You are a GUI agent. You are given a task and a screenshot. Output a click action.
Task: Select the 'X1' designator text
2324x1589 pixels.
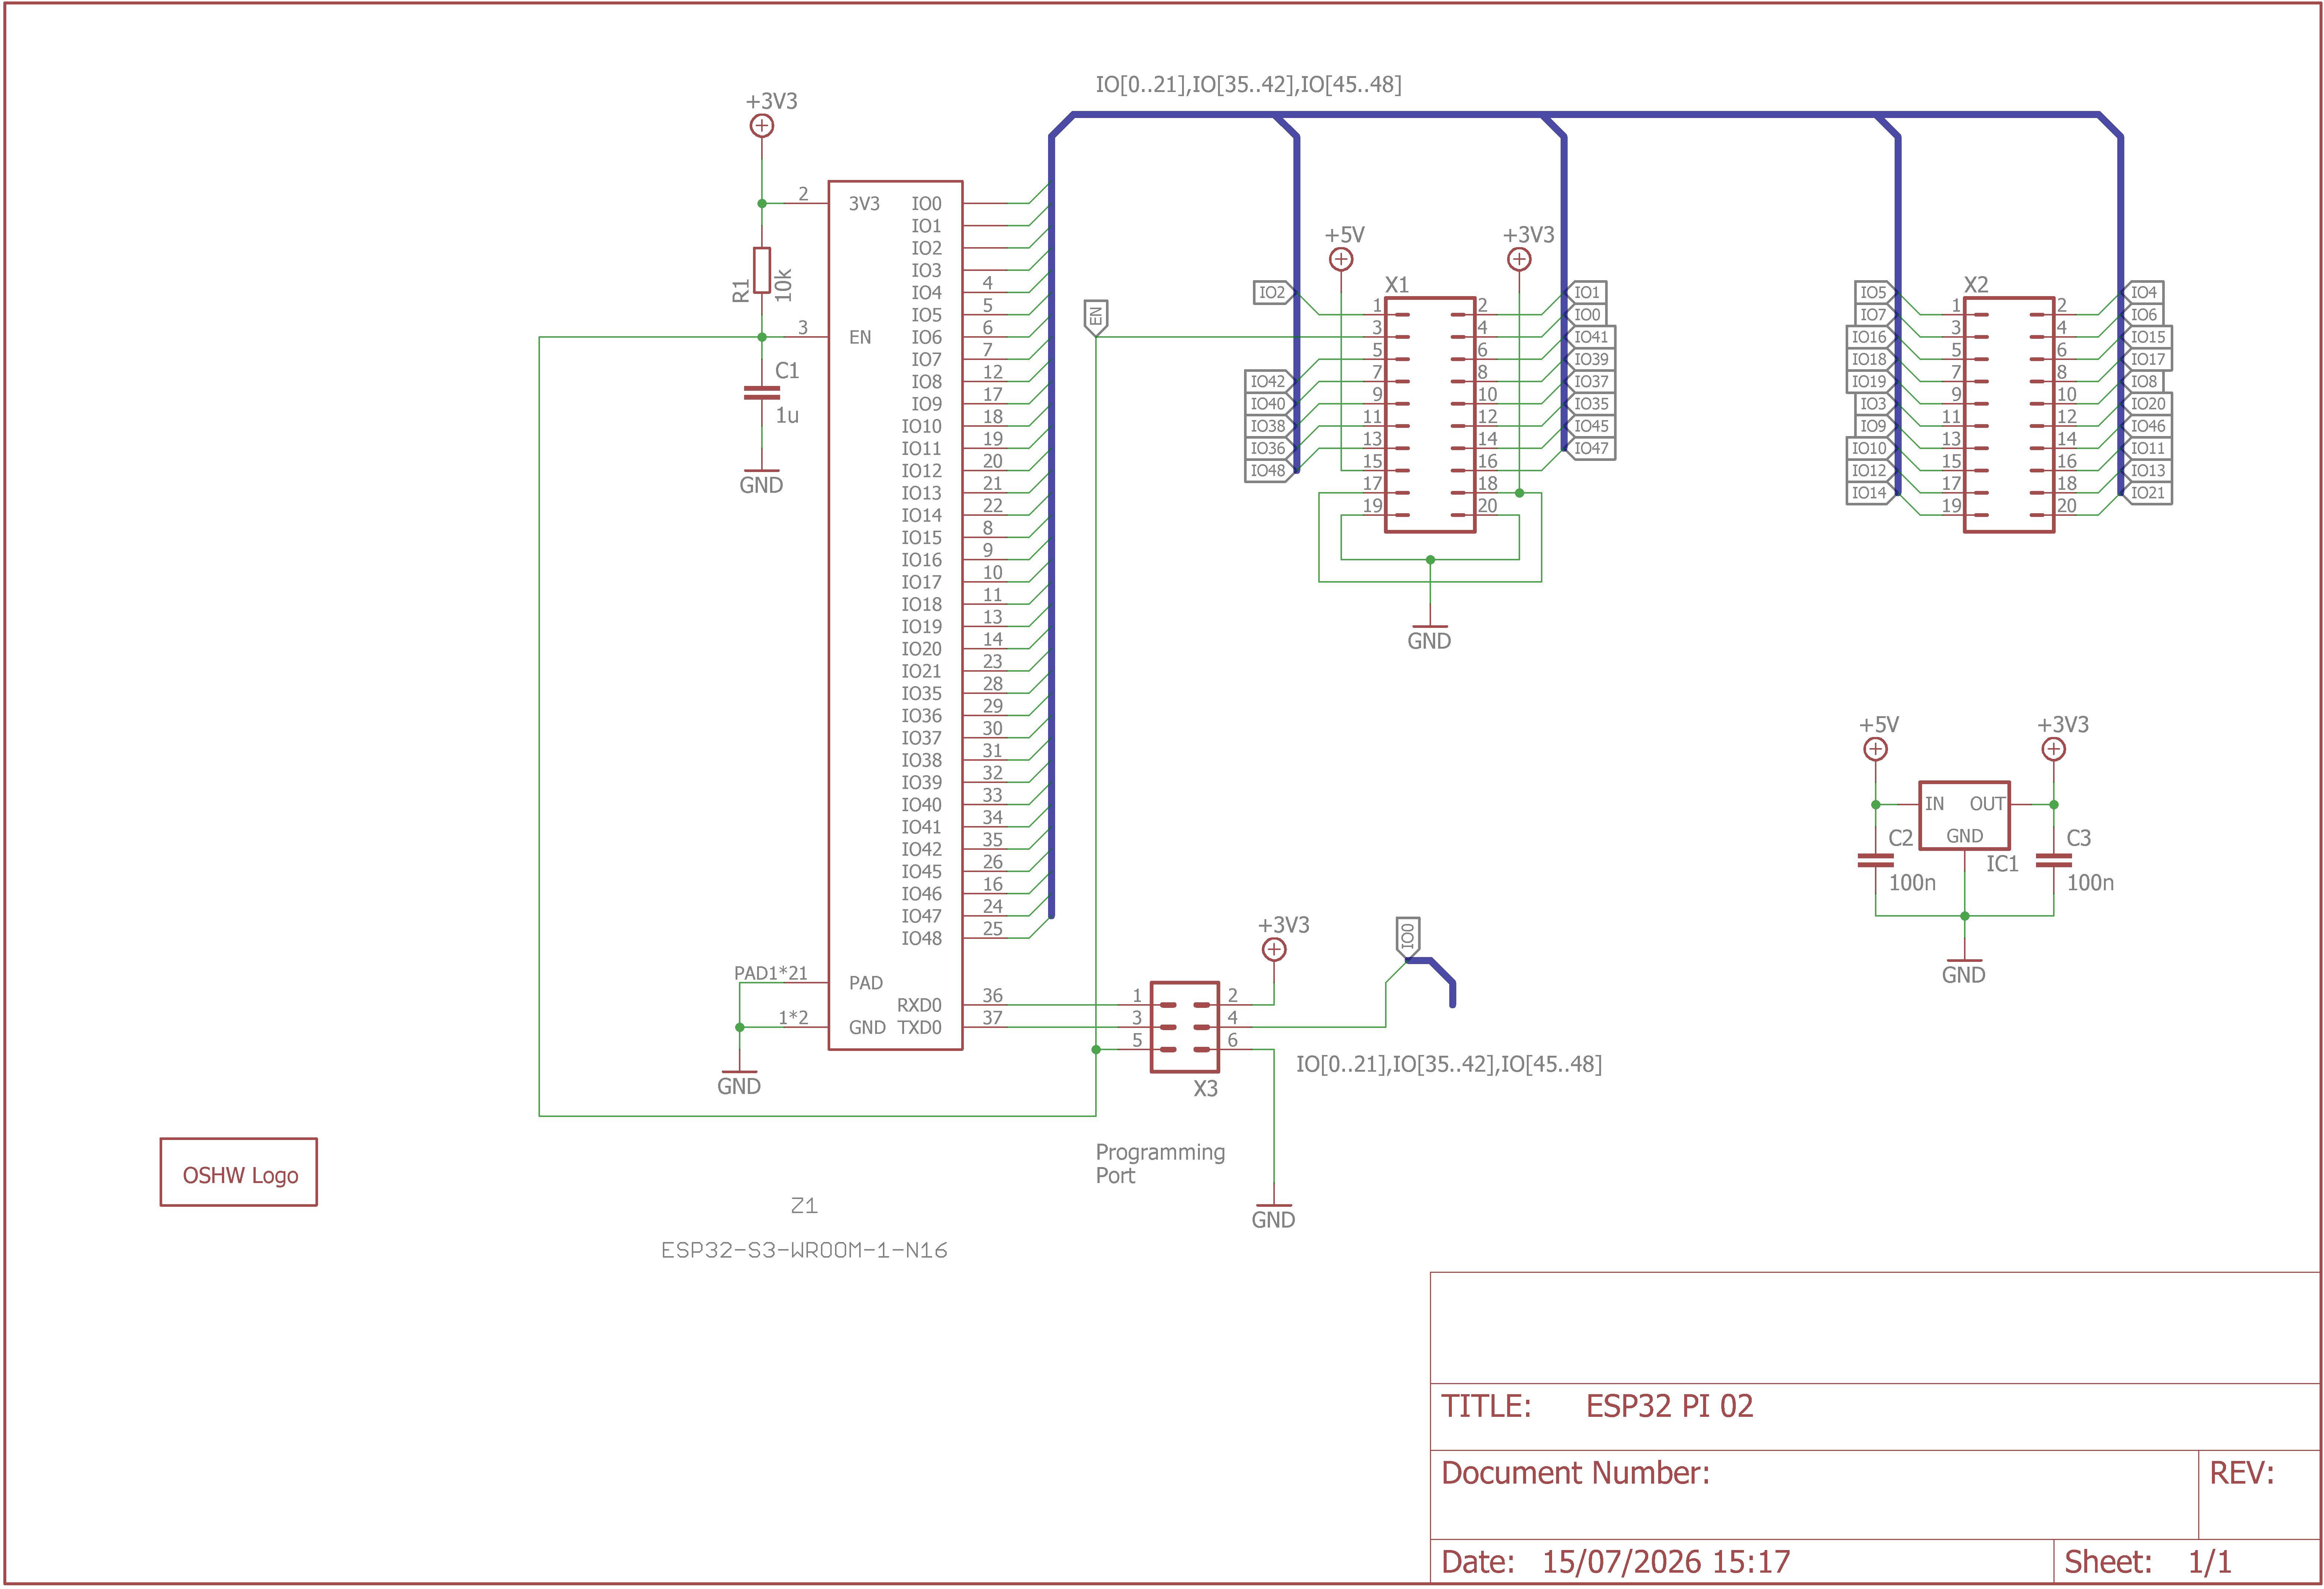click(x=1397, y=285)
